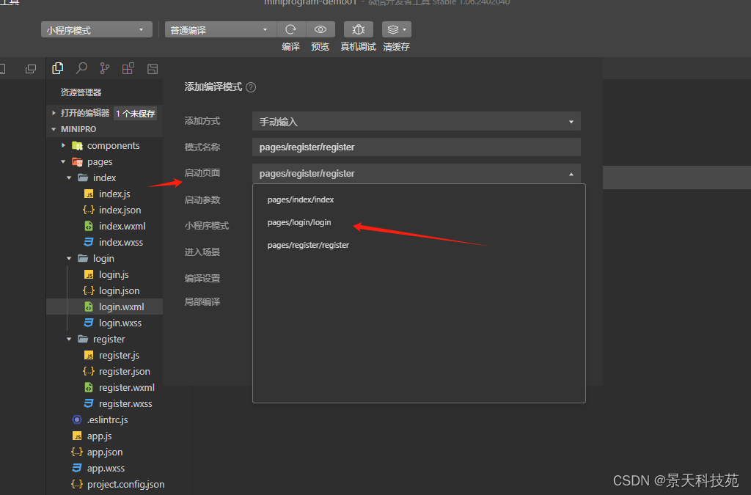Open register.js file

pos(119,355)
